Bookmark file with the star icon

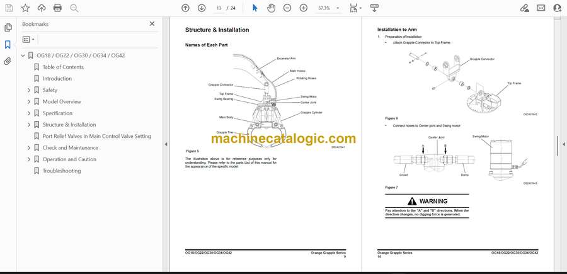25,8
